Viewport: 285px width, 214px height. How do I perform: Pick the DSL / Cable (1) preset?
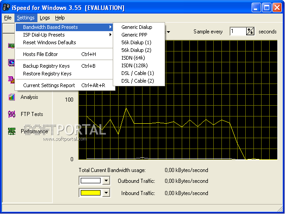pos(139,73)
